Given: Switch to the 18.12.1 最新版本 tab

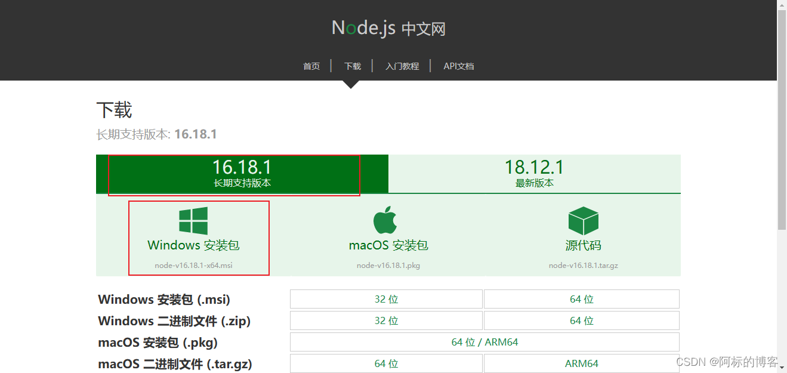Looking at the screenshot, I should point(534,174).
